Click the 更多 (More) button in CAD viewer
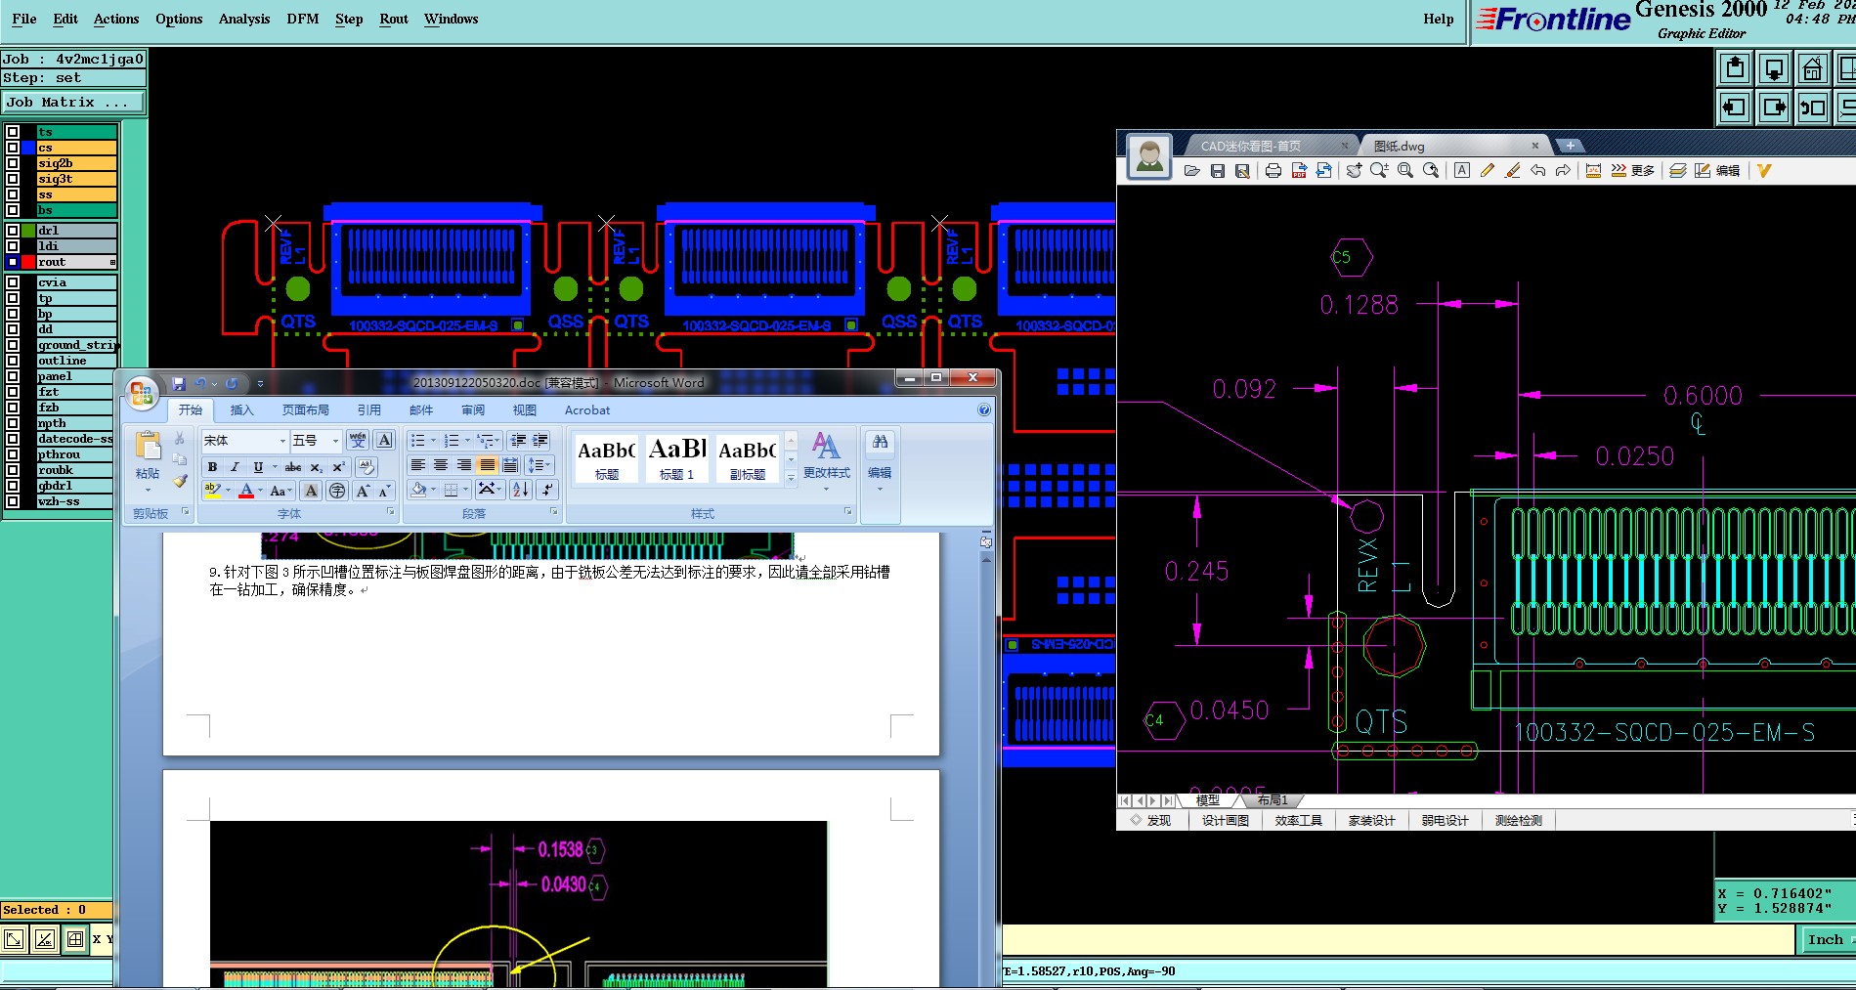 pyautogui.click(x=1633, y=171)
